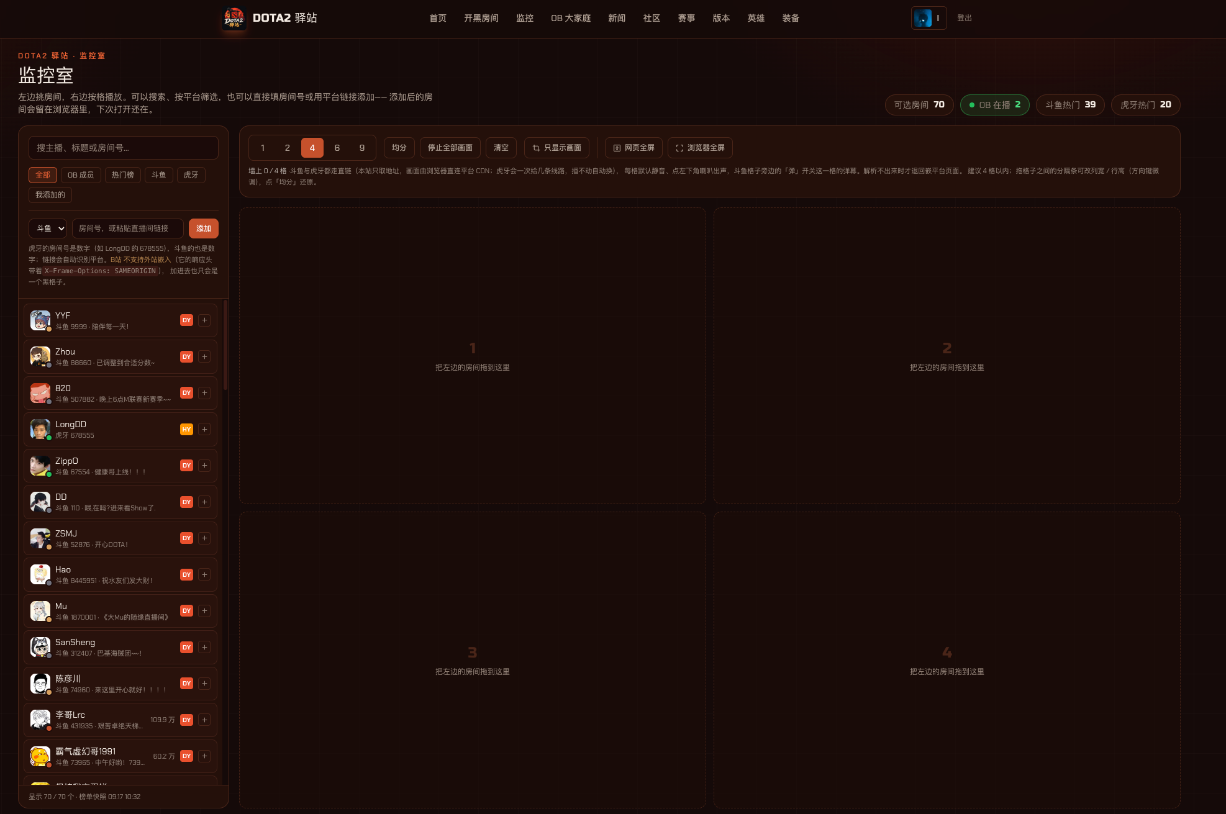The height and width of the screenshot is (814, 1226).
Task: Click 浏览器全屏 button
Action: pos(700,148)
